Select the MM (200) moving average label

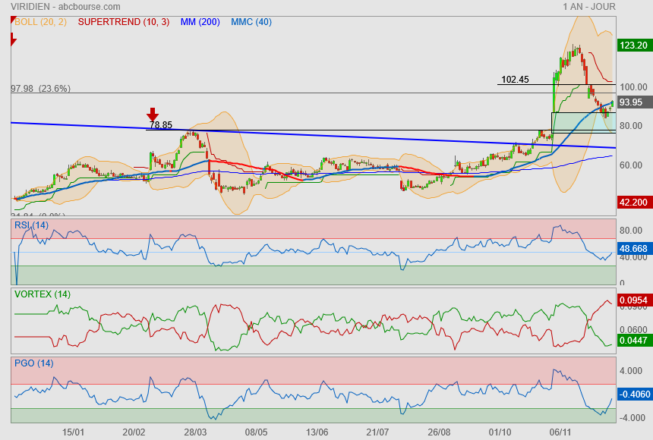(200, 22)
